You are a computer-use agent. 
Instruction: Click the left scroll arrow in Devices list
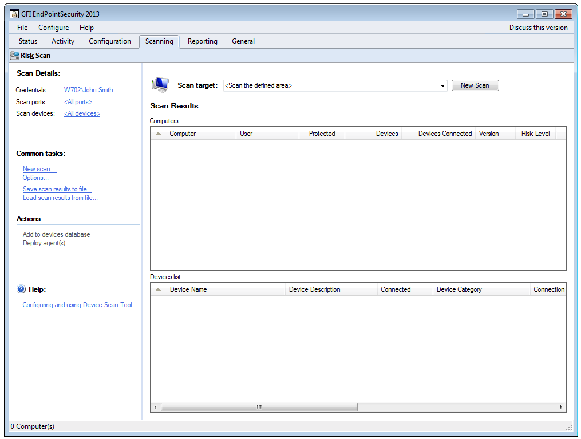click(155, 407)
